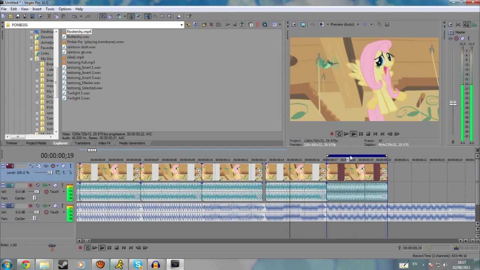Select the file flootershy.mp4
Screen dimensions: 480x270
click(79, 32)
